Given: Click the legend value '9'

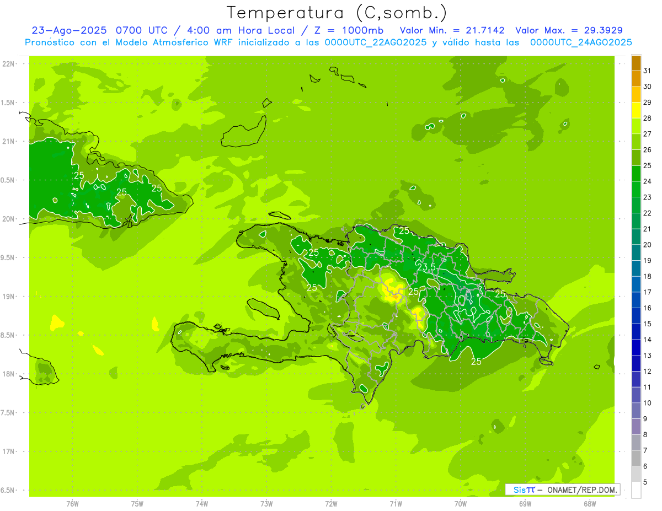Looking at the screenshot, I should (645, 419).
